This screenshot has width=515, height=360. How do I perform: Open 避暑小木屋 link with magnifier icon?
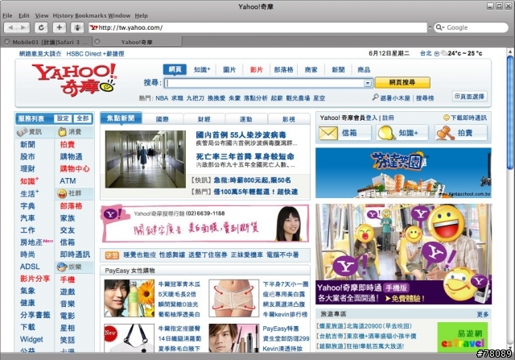391,98
